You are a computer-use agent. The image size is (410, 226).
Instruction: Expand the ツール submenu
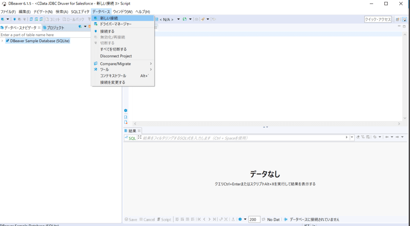pos(123,69)
